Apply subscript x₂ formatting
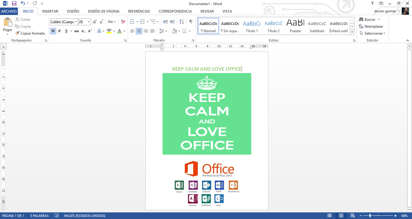The width and height of the screenshot is (412, 219). (83, 31)
